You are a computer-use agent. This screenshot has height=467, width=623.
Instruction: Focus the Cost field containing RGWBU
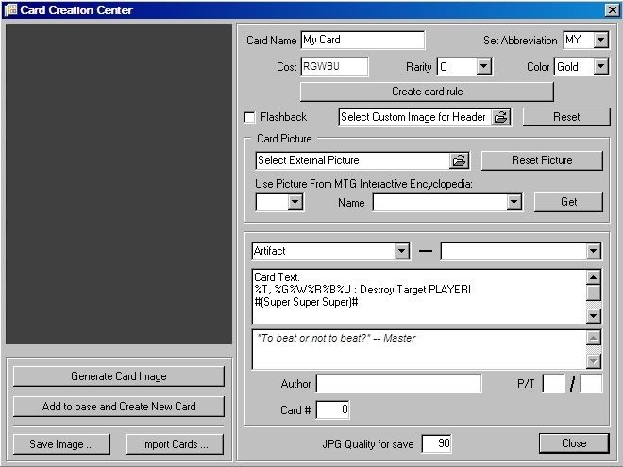point(334,66)
